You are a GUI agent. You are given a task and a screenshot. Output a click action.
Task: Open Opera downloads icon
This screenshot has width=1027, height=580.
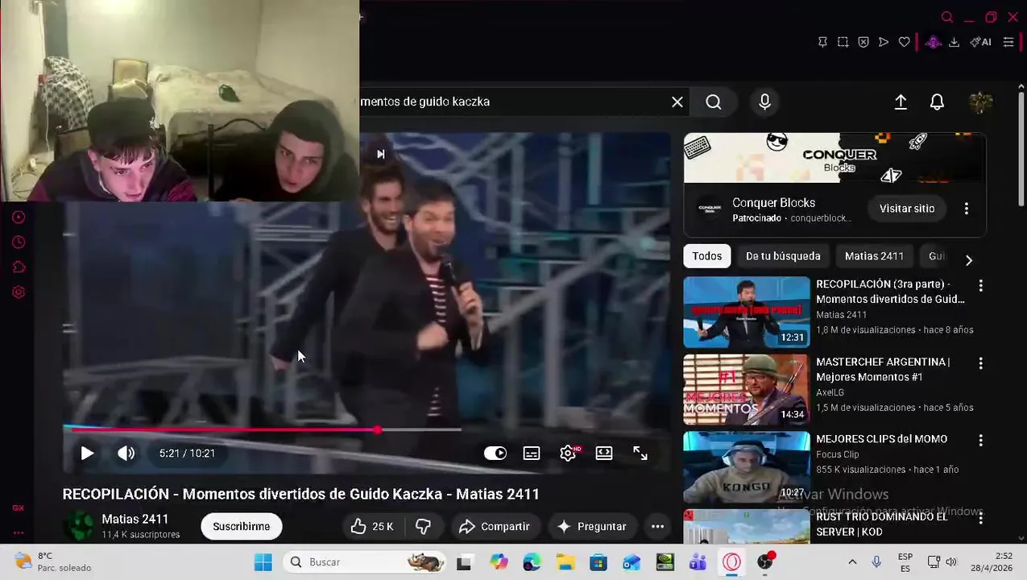tap(954, 42)
